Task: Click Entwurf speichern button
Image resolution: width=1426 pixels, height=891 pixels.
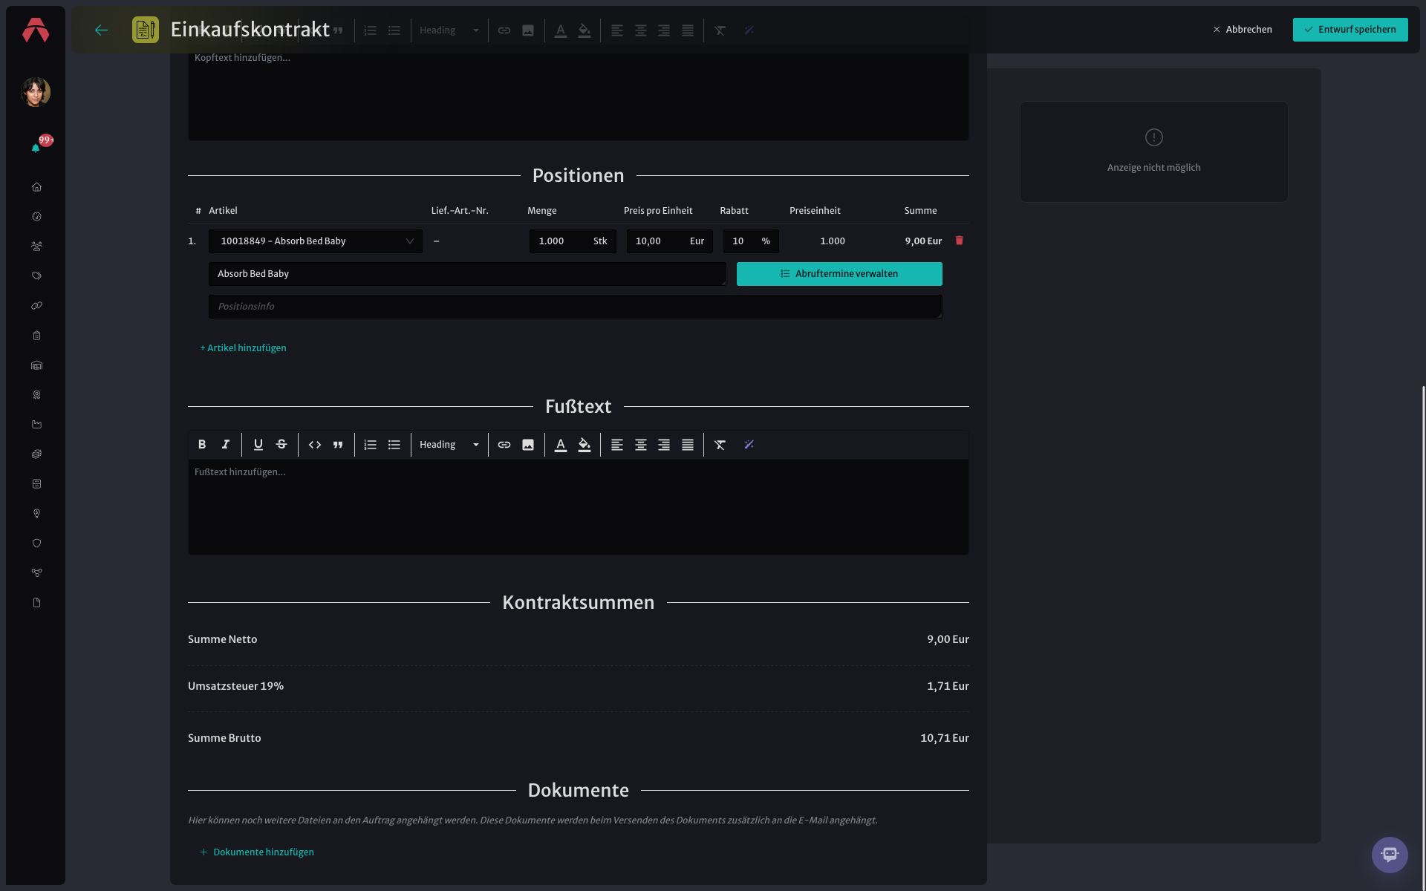Action: pos(1350,30)
